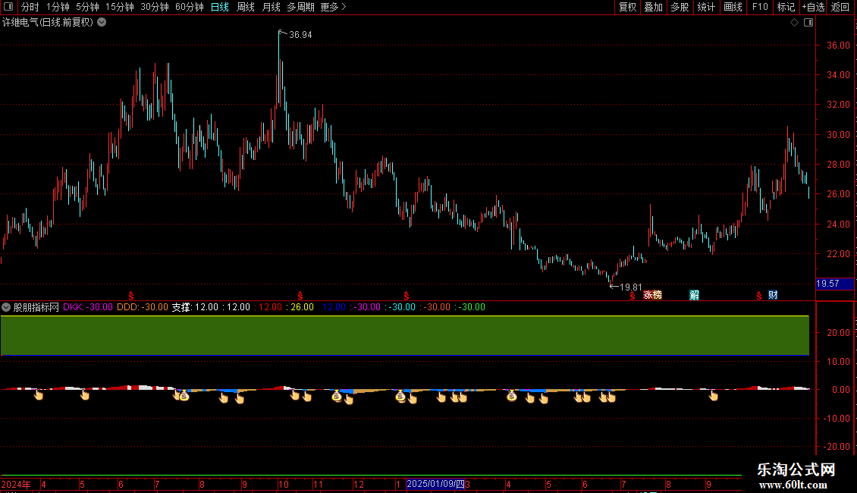Expand the 股朋指标网 indicator dropdown icon

tap(6, 307)
